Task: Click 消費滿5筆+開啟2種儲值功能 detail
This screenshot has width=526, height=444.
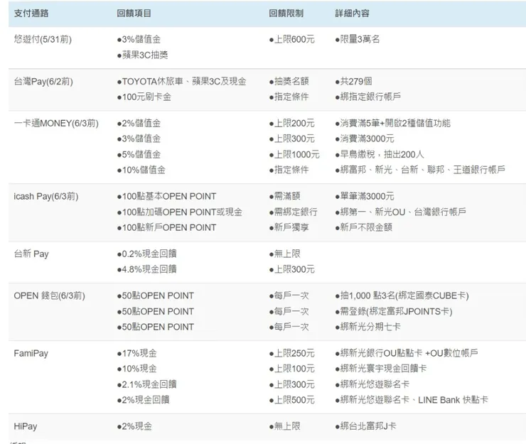Action: [392, 124]
